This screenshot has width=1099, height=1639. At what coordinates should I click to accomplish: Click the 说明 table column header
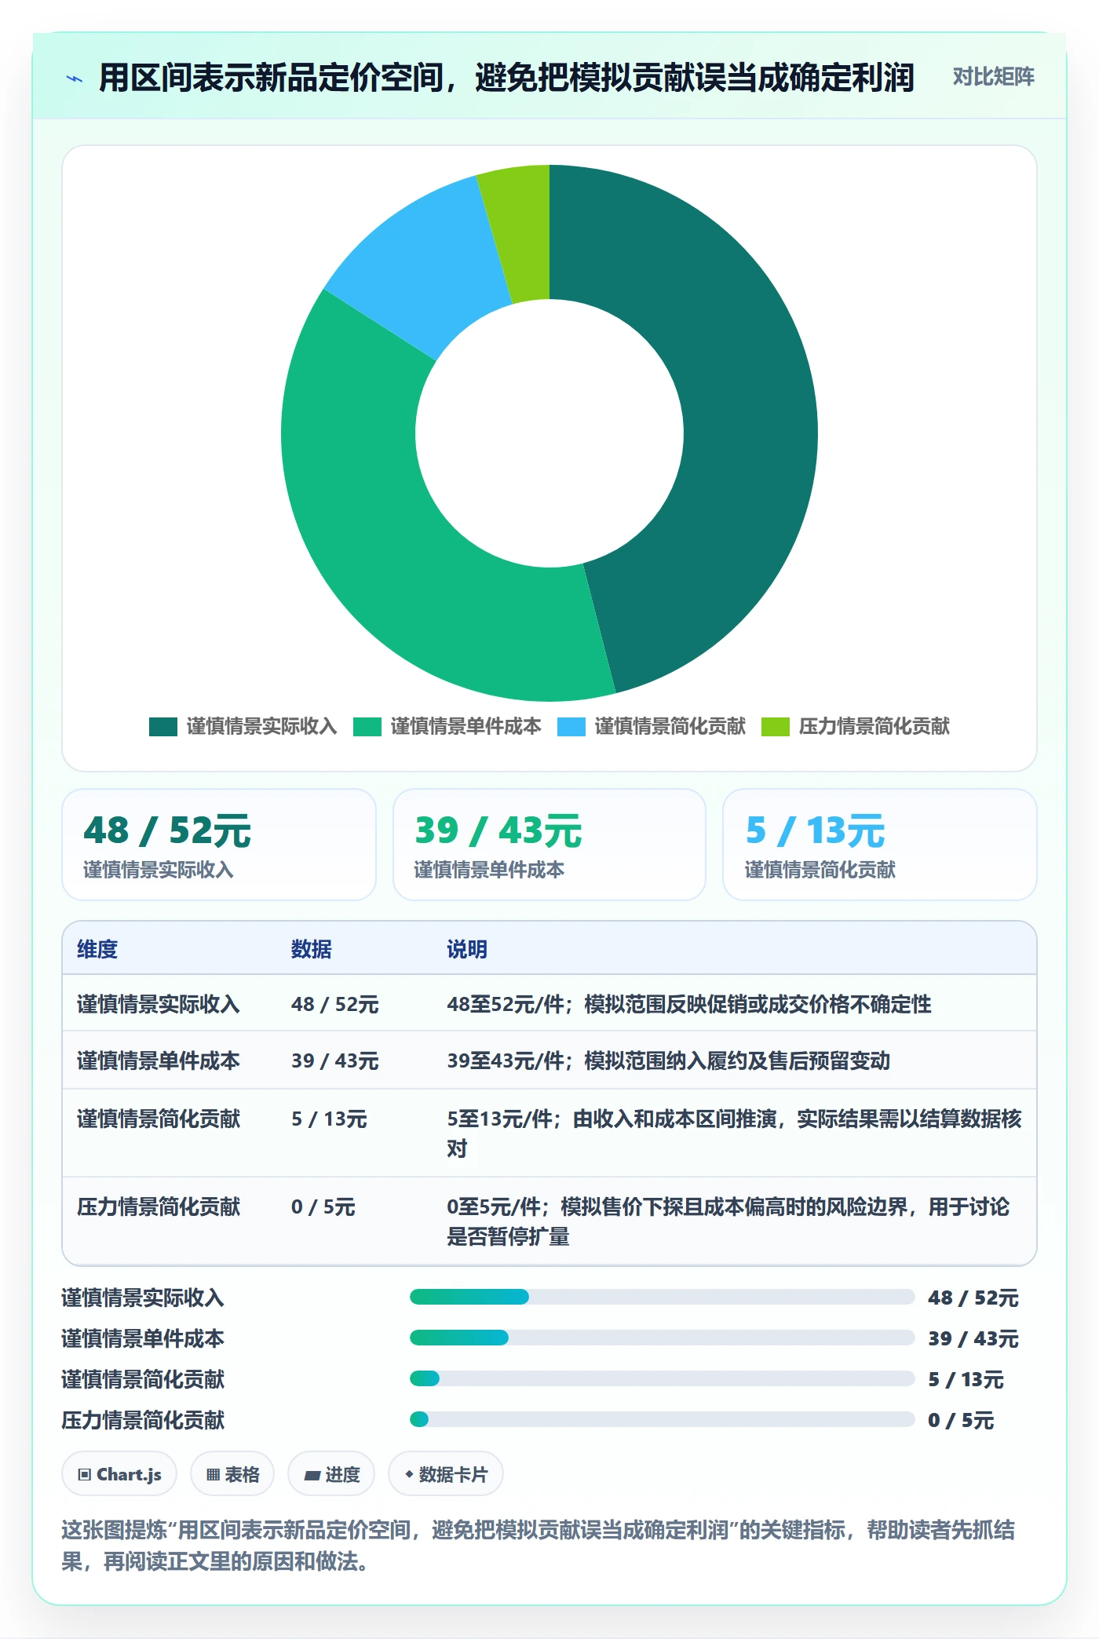(x=467, y=949)
